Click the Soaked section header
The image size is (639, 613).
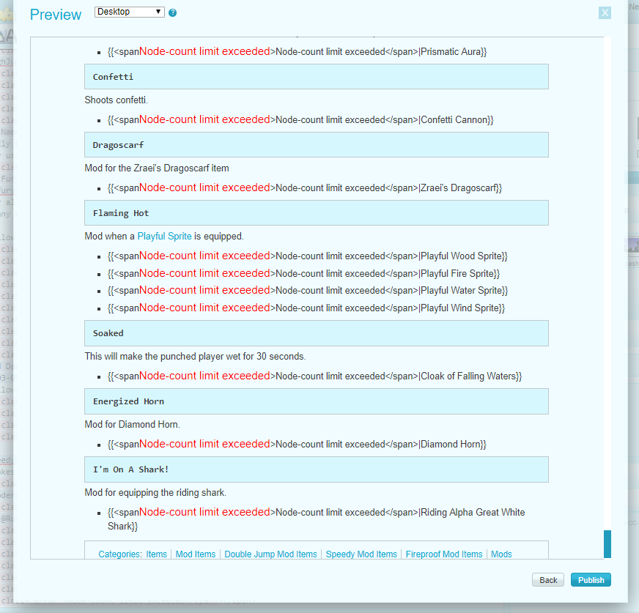coord(316,333)
